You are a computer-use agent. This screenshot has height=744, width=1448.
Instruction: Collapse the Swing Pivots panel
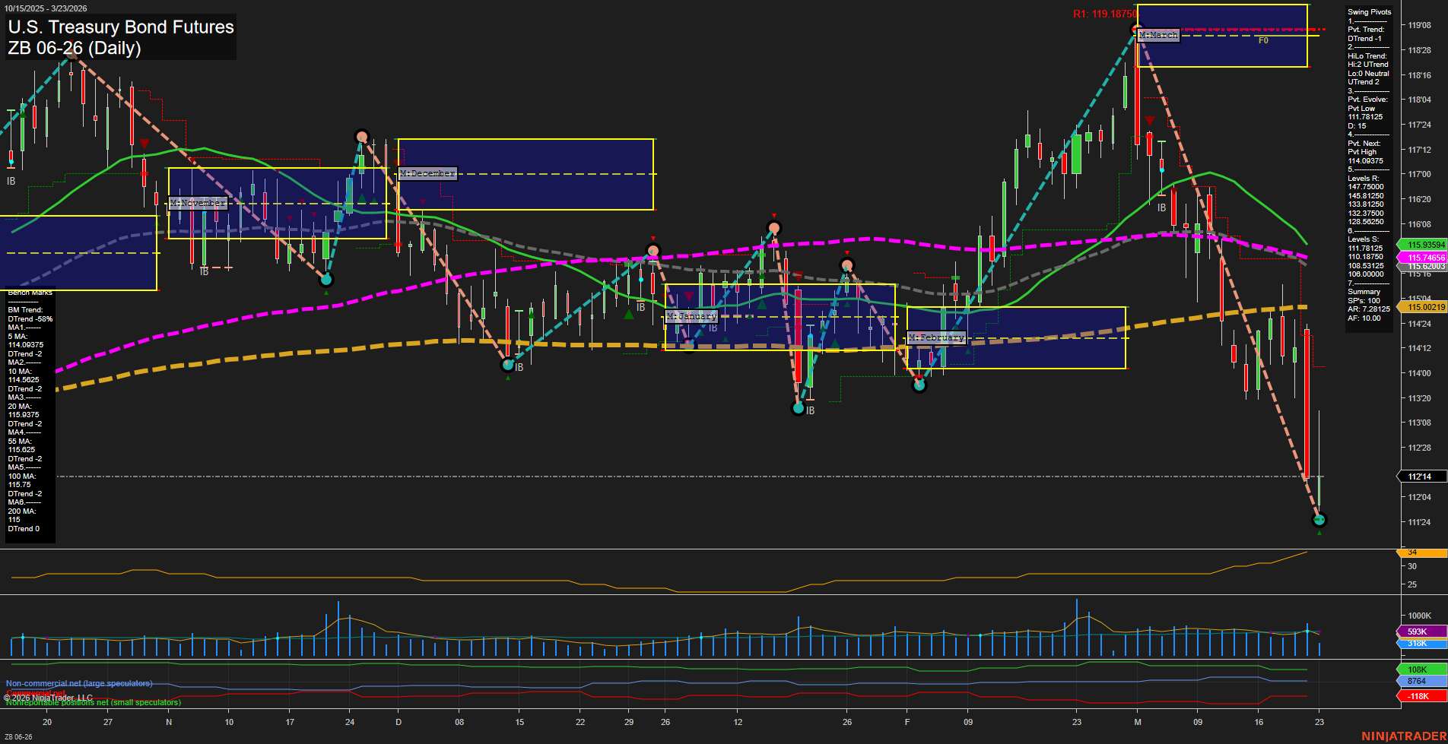1370,11
